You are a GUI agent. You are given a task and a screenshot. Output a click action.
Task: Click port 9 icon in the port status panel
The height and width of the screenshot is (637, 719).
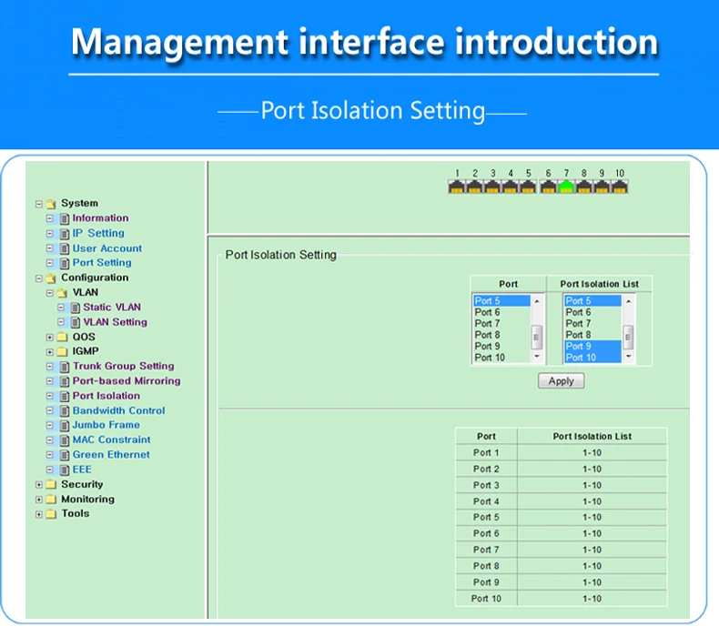tap(603, 187)
